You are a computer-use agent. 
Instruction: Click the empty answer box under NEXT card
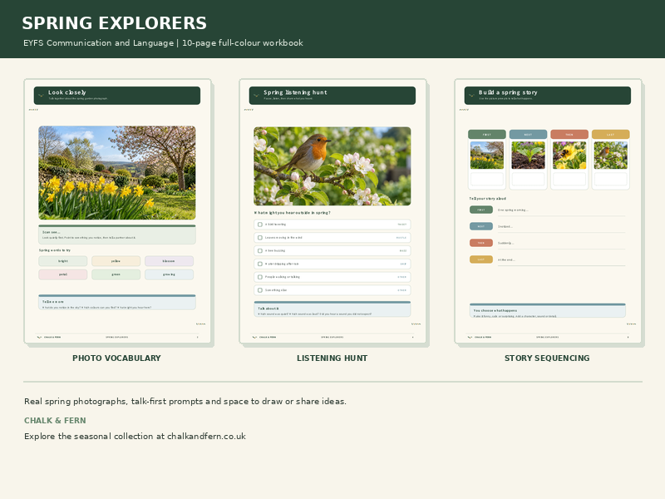point(528,179)
